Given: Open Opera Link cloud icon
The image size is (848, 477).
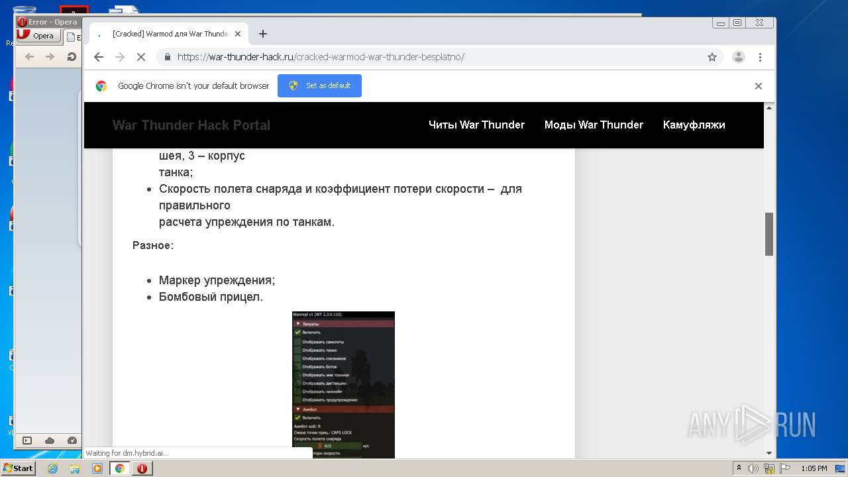Looking at the screenshot, I should [x=50, y=441].
